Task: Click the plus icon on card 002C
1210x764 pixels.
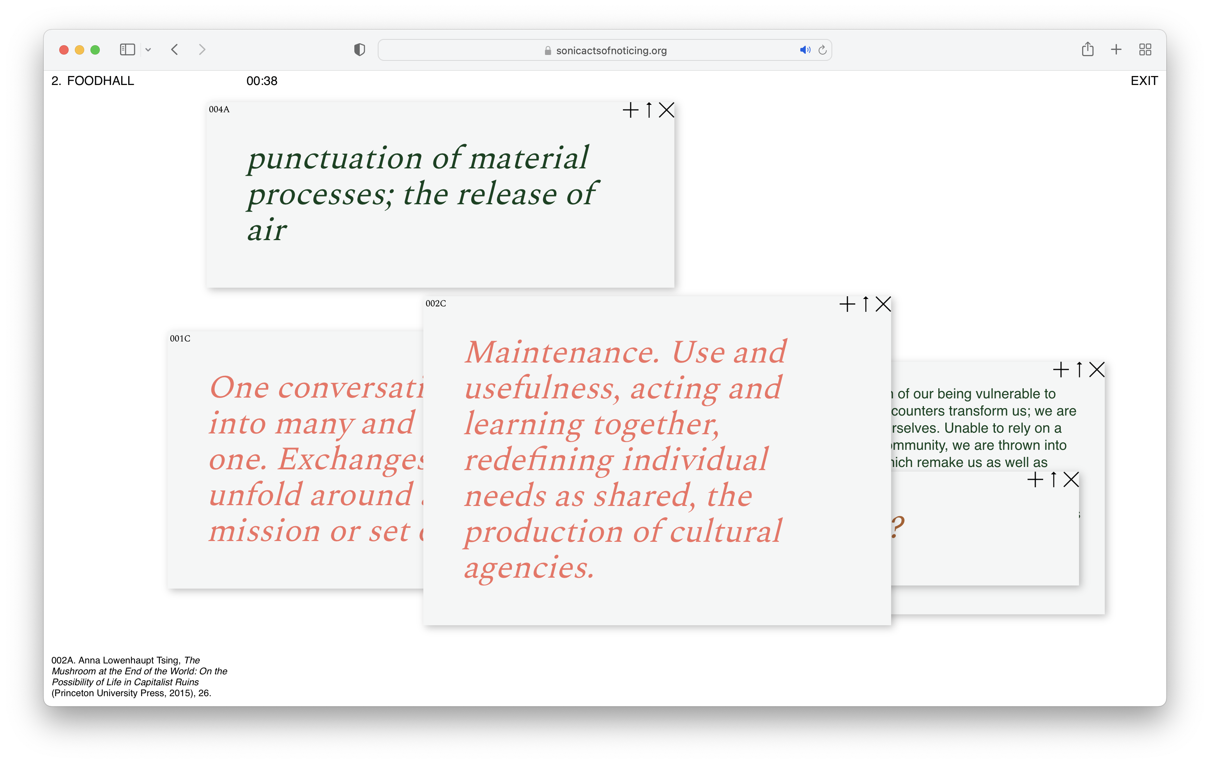Action: pos(847,304)
